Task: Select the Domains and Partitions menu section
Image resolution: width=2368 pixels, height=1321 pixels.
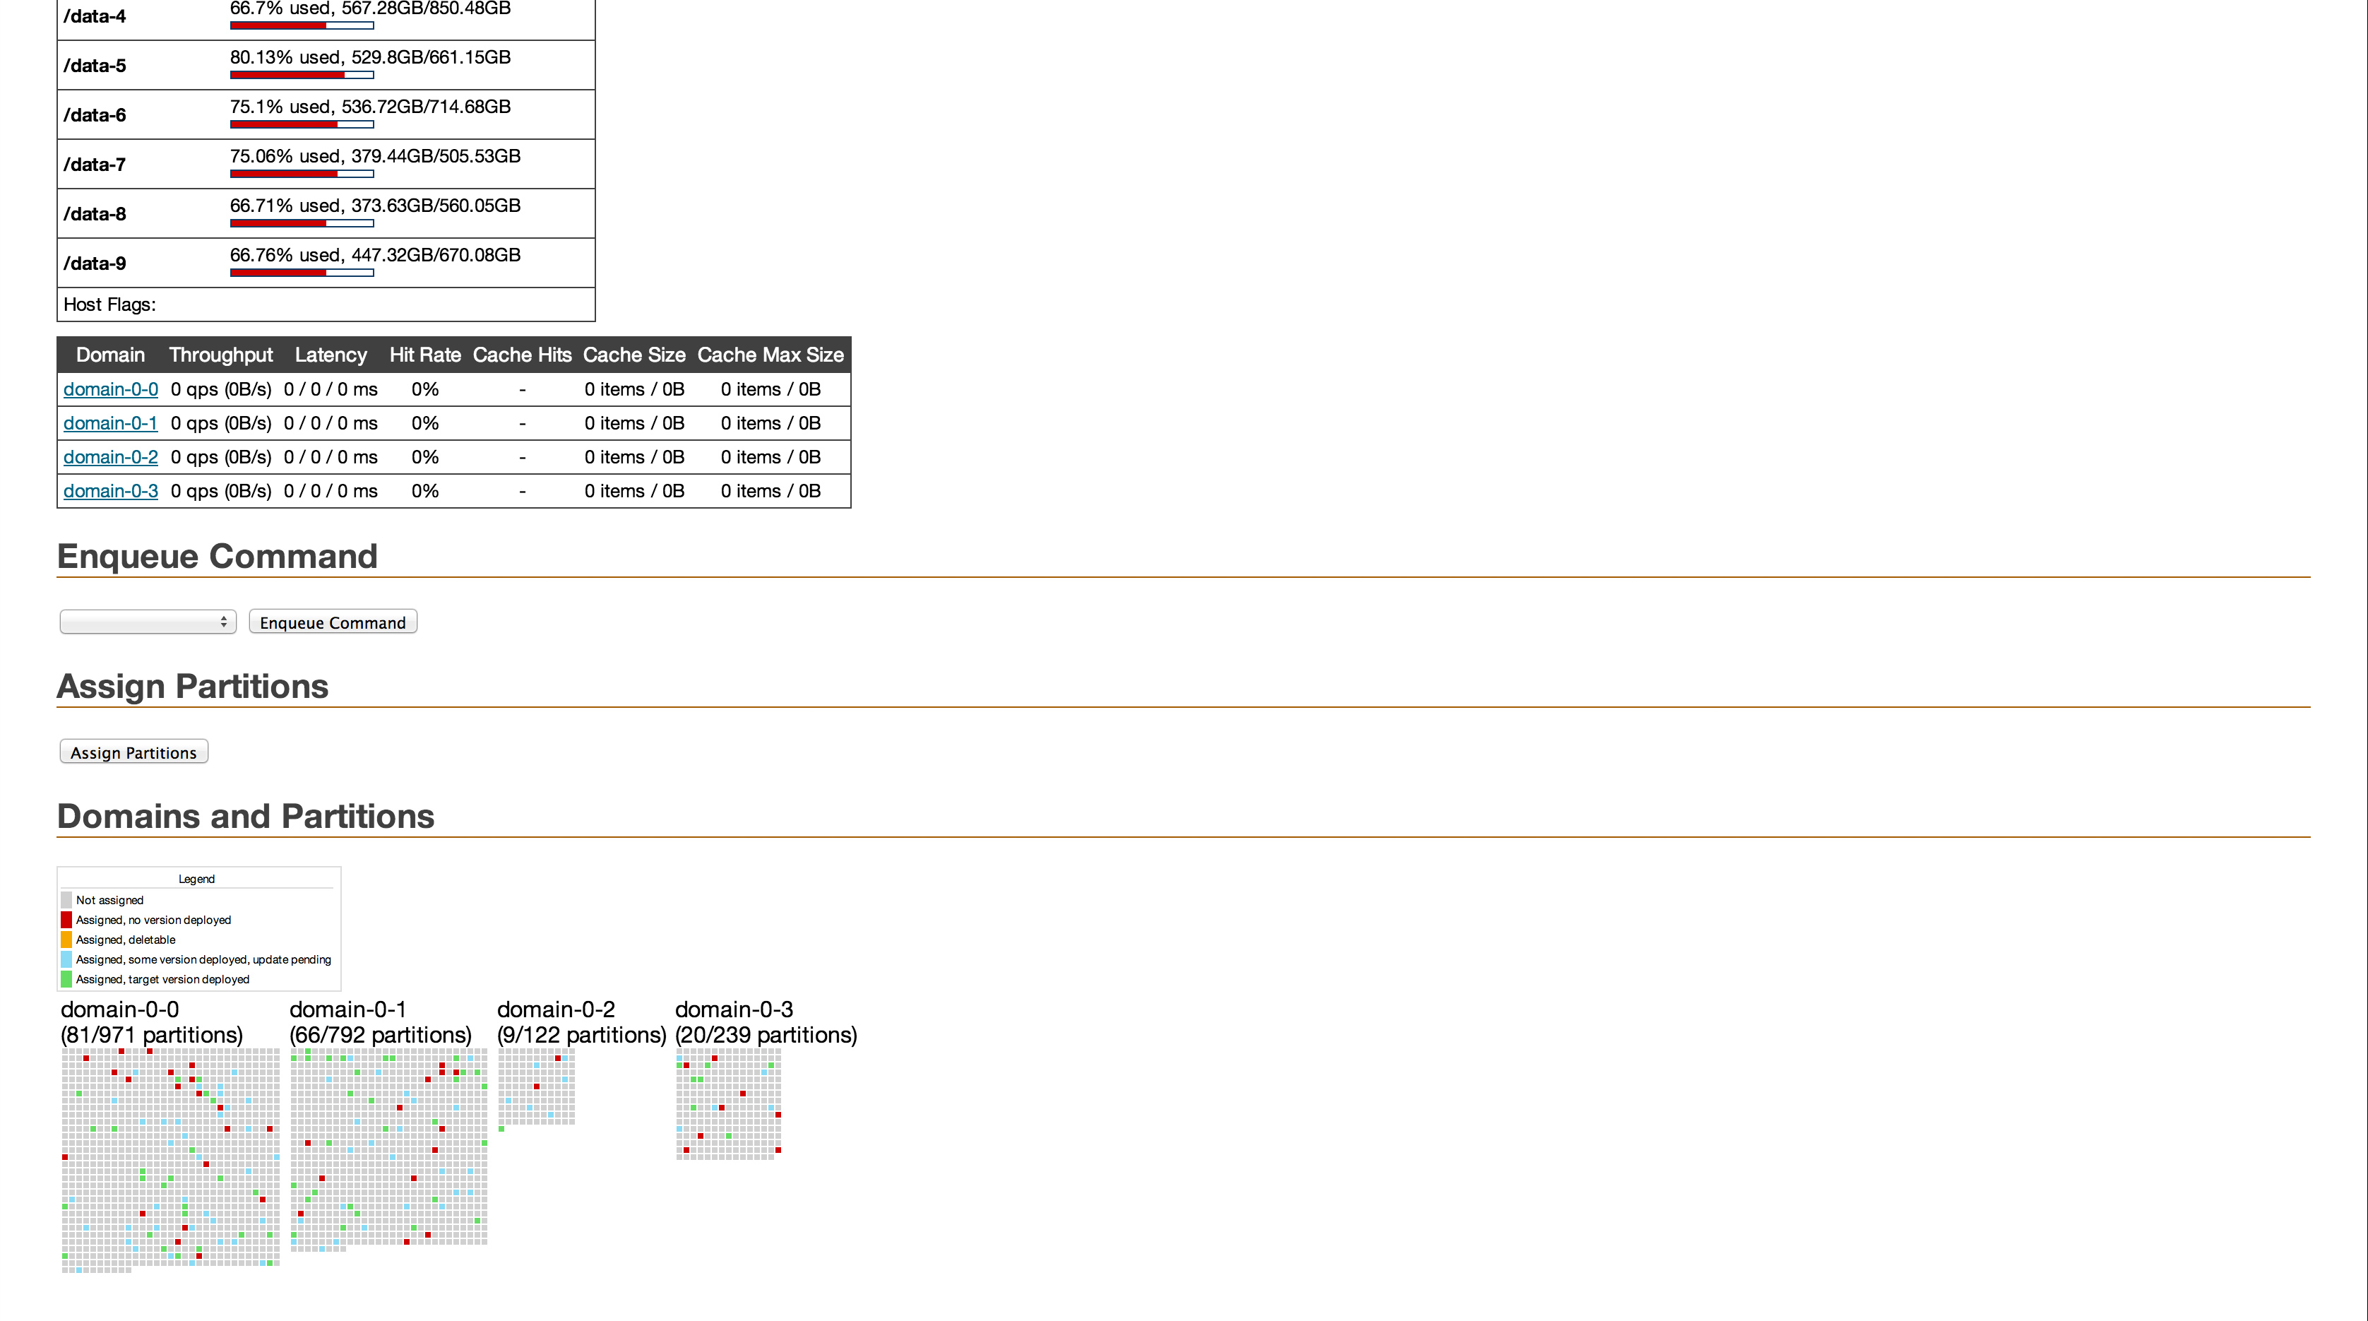Action: [x=246, y=817]
